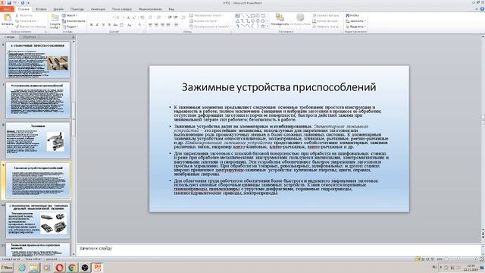The height and width of the screenshot is (273, 485).
Task: Toggle strikethrough formatting
Action: tap(115, 25)
